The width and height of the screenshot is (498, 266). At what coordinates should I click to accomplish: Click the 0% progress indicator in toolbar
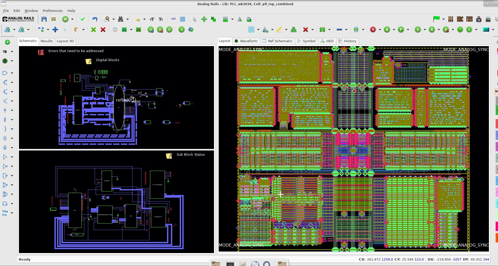pyautogui.click(x=486, y=30)
